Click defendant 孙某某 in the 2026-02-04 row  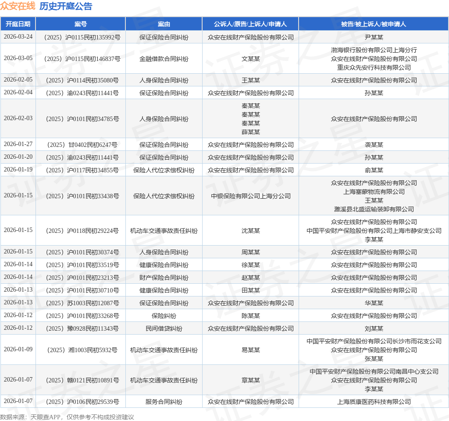point(374,93)
